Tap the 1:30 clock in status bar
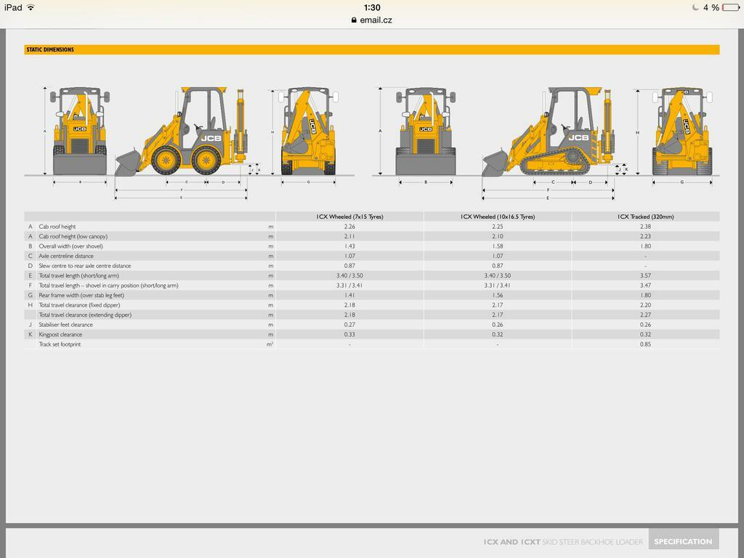Viewport: 744px width, 558px height. click(x=372, y=7)
